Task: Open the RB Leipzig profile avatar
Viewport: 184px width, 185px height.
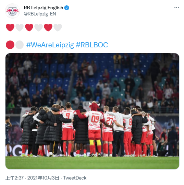Action: tap(12, 11)
